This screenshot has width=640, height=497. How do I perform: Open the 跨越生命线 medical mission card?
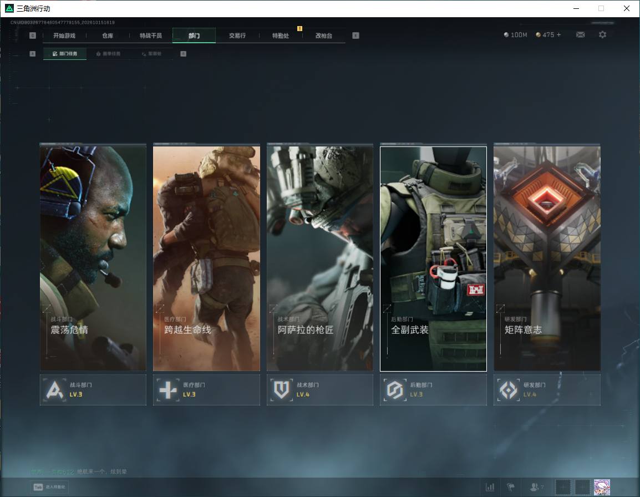click(206, 258)
